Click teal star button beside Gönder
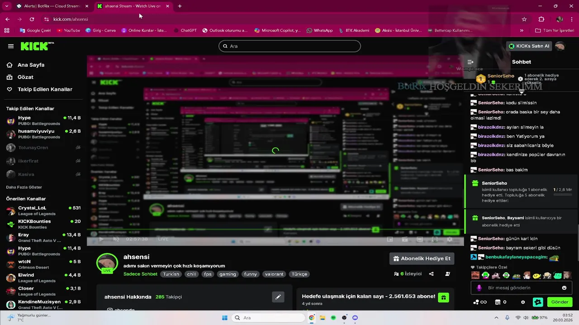Screen dimensions: 579x325 click(538, 302)
